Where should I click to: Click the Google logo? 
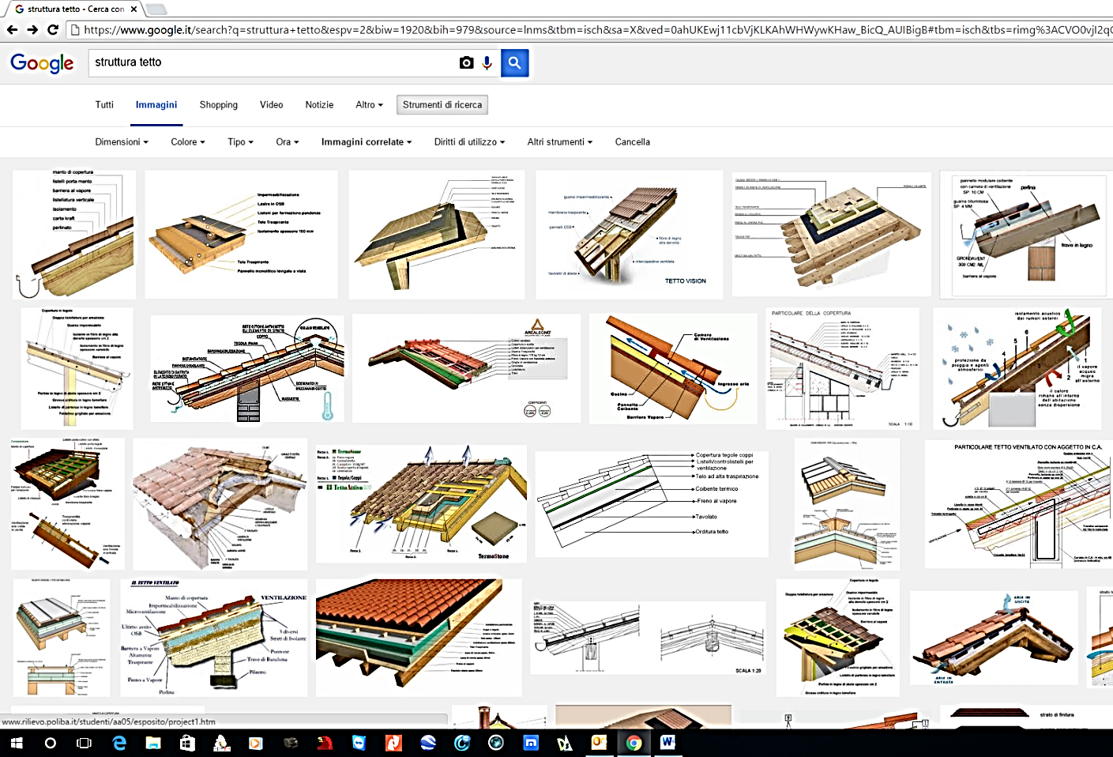pyautogui.click(x=42, y=63)
